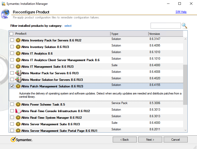This screenshot has width=197, height=149.
Task: Click version 8.6.3147 cell
Action: [x=155, y=39]
